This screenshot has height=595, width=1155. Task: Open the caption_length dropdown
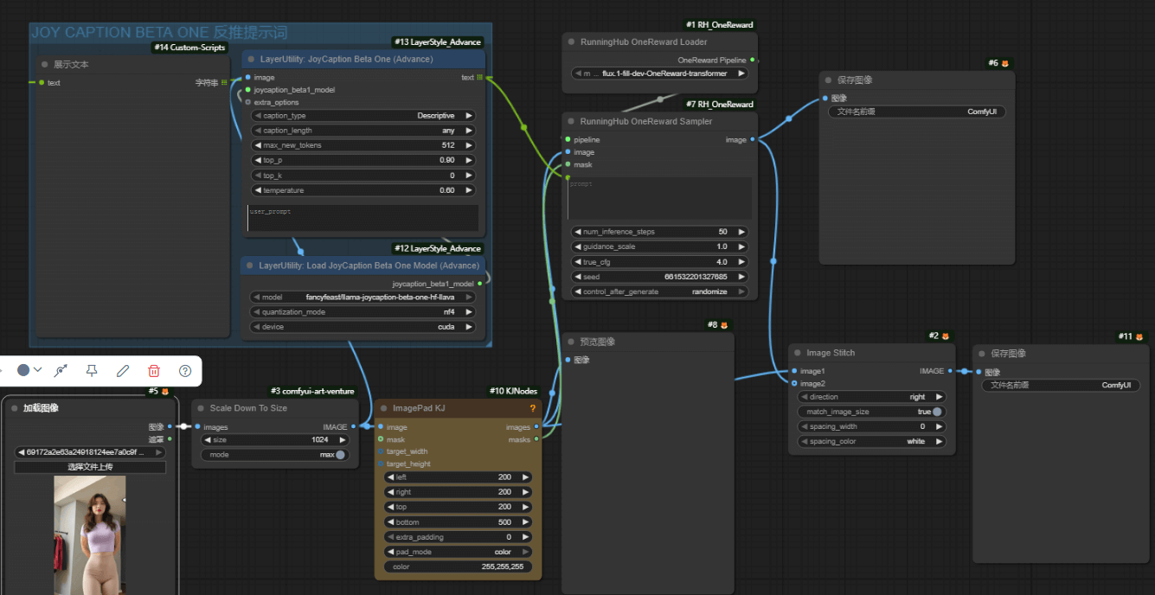coord(363,131)
